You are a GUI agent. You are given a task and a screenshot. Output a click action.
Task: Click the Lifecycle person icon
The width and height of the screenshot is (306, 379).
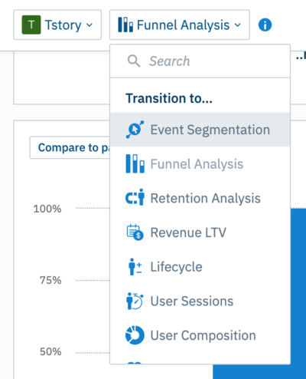click(135, 266)
